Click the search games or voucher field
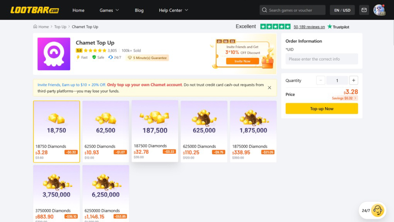This screenshot has width=394, height=222. pos(293,10)
